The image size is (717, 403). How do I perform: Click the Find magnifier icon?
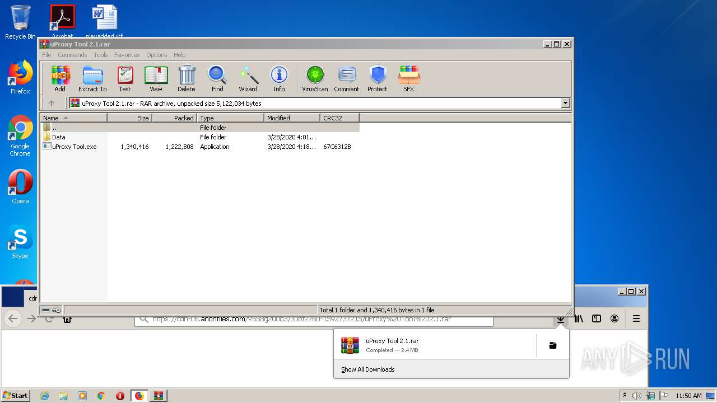point(217,79)
